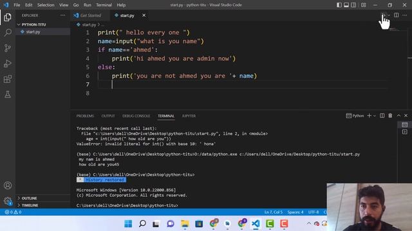
Task: Open the Terminal menu
Action: click(x=104, y=5)
